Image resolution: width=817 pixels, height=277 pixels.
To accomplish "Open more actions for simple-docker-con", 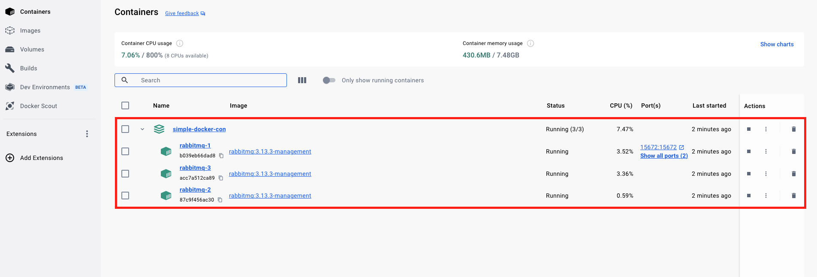I will 766,129.
